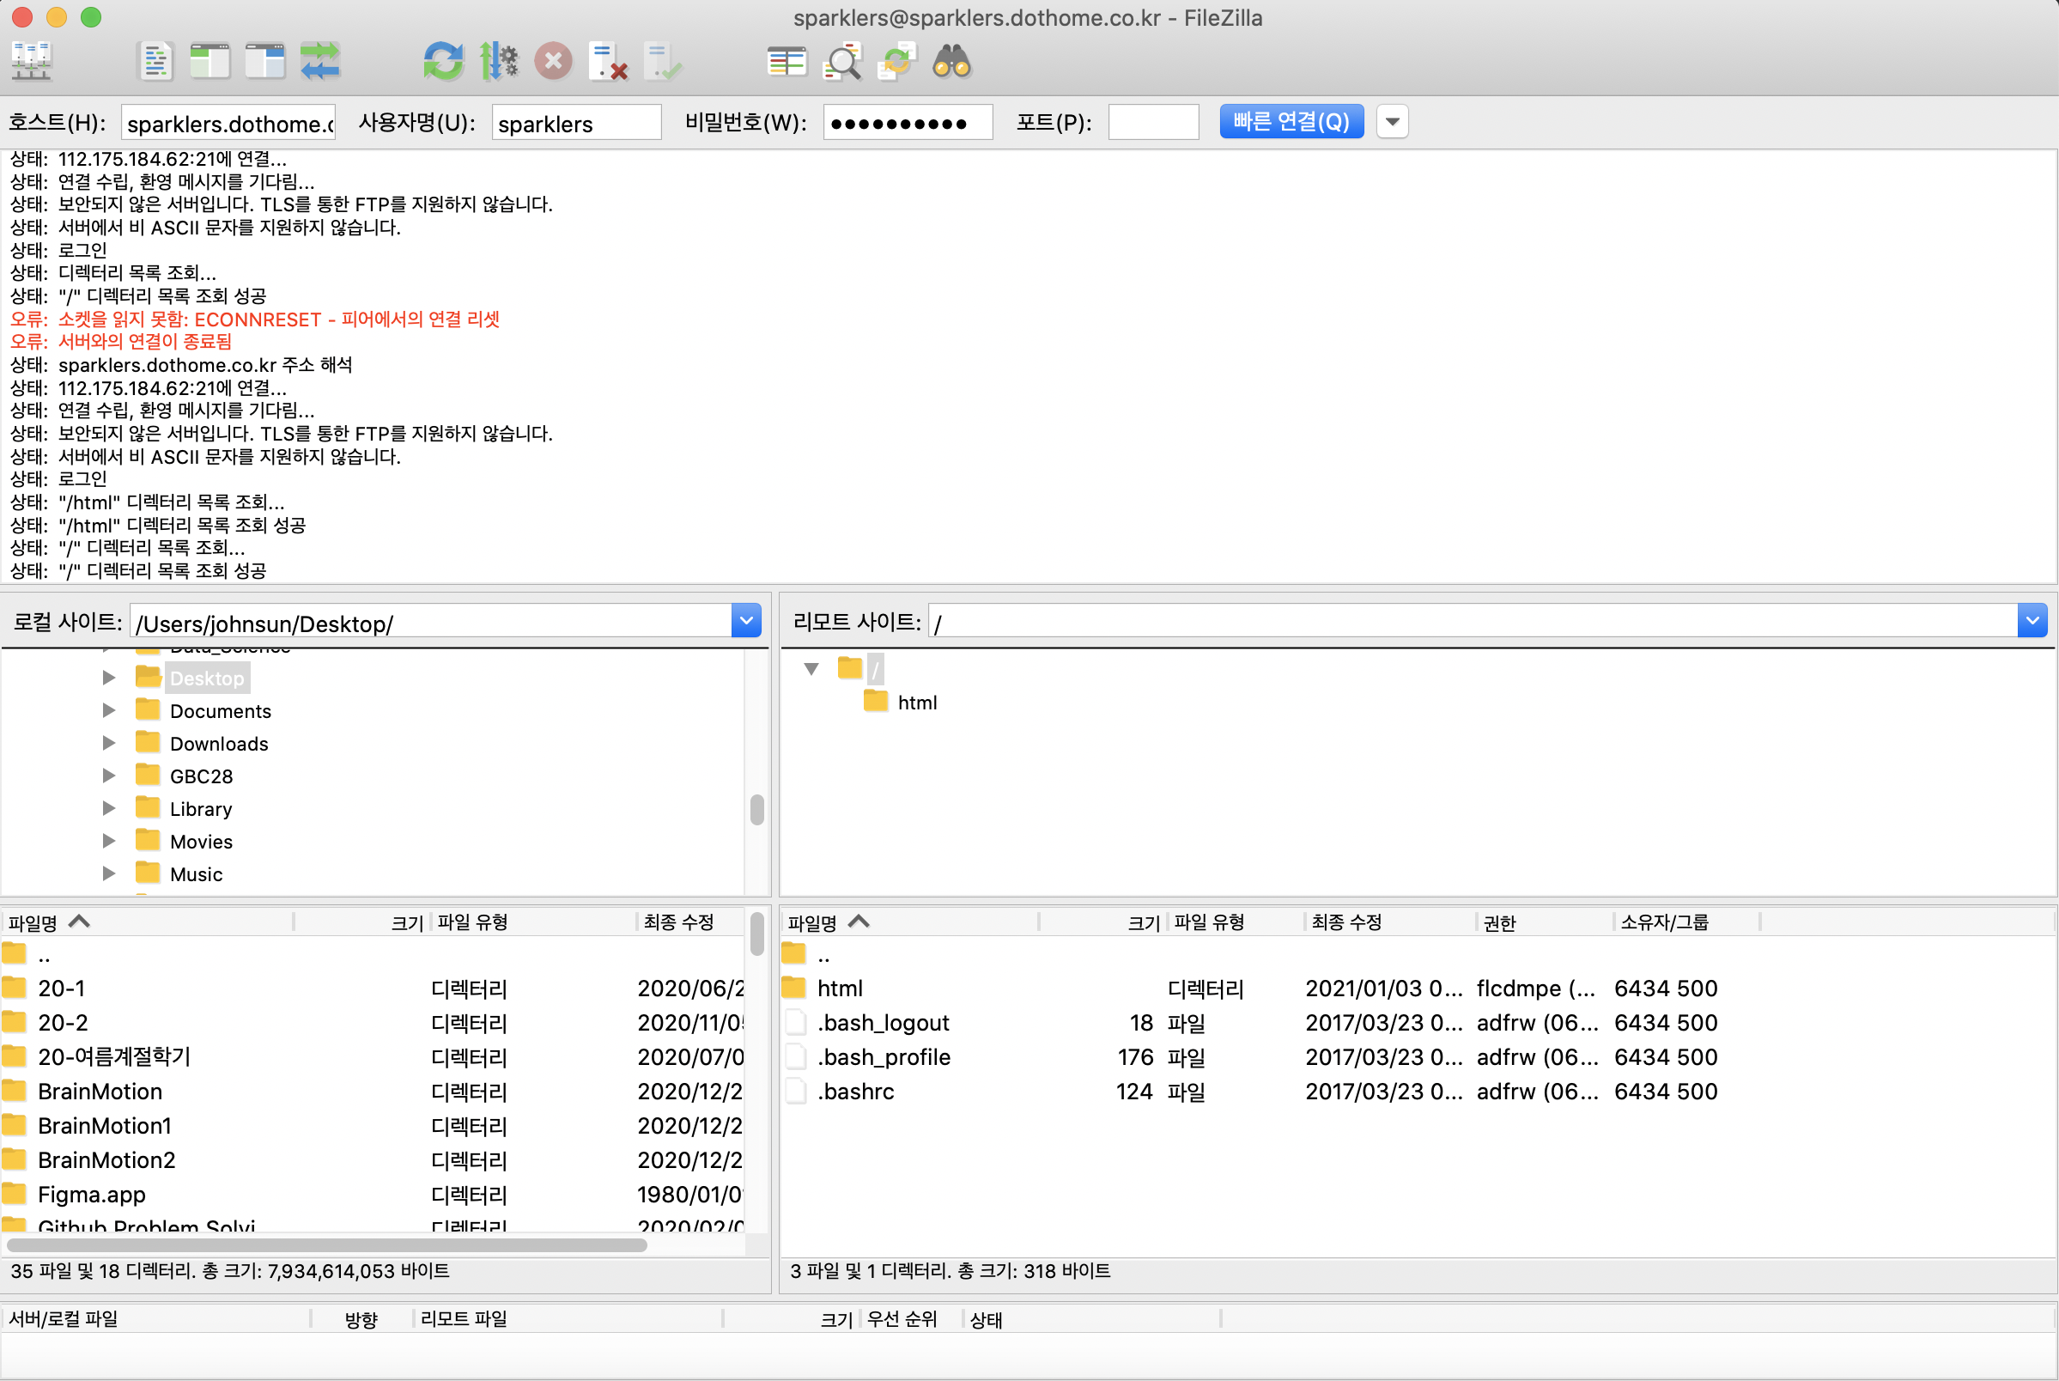Sort remote files by 소유자/그룹 column

coord(1686,922)
